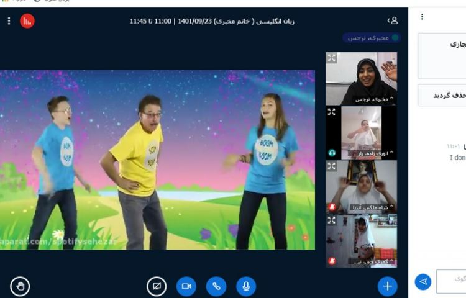Toggle the user list panel icon

[392, 21]
